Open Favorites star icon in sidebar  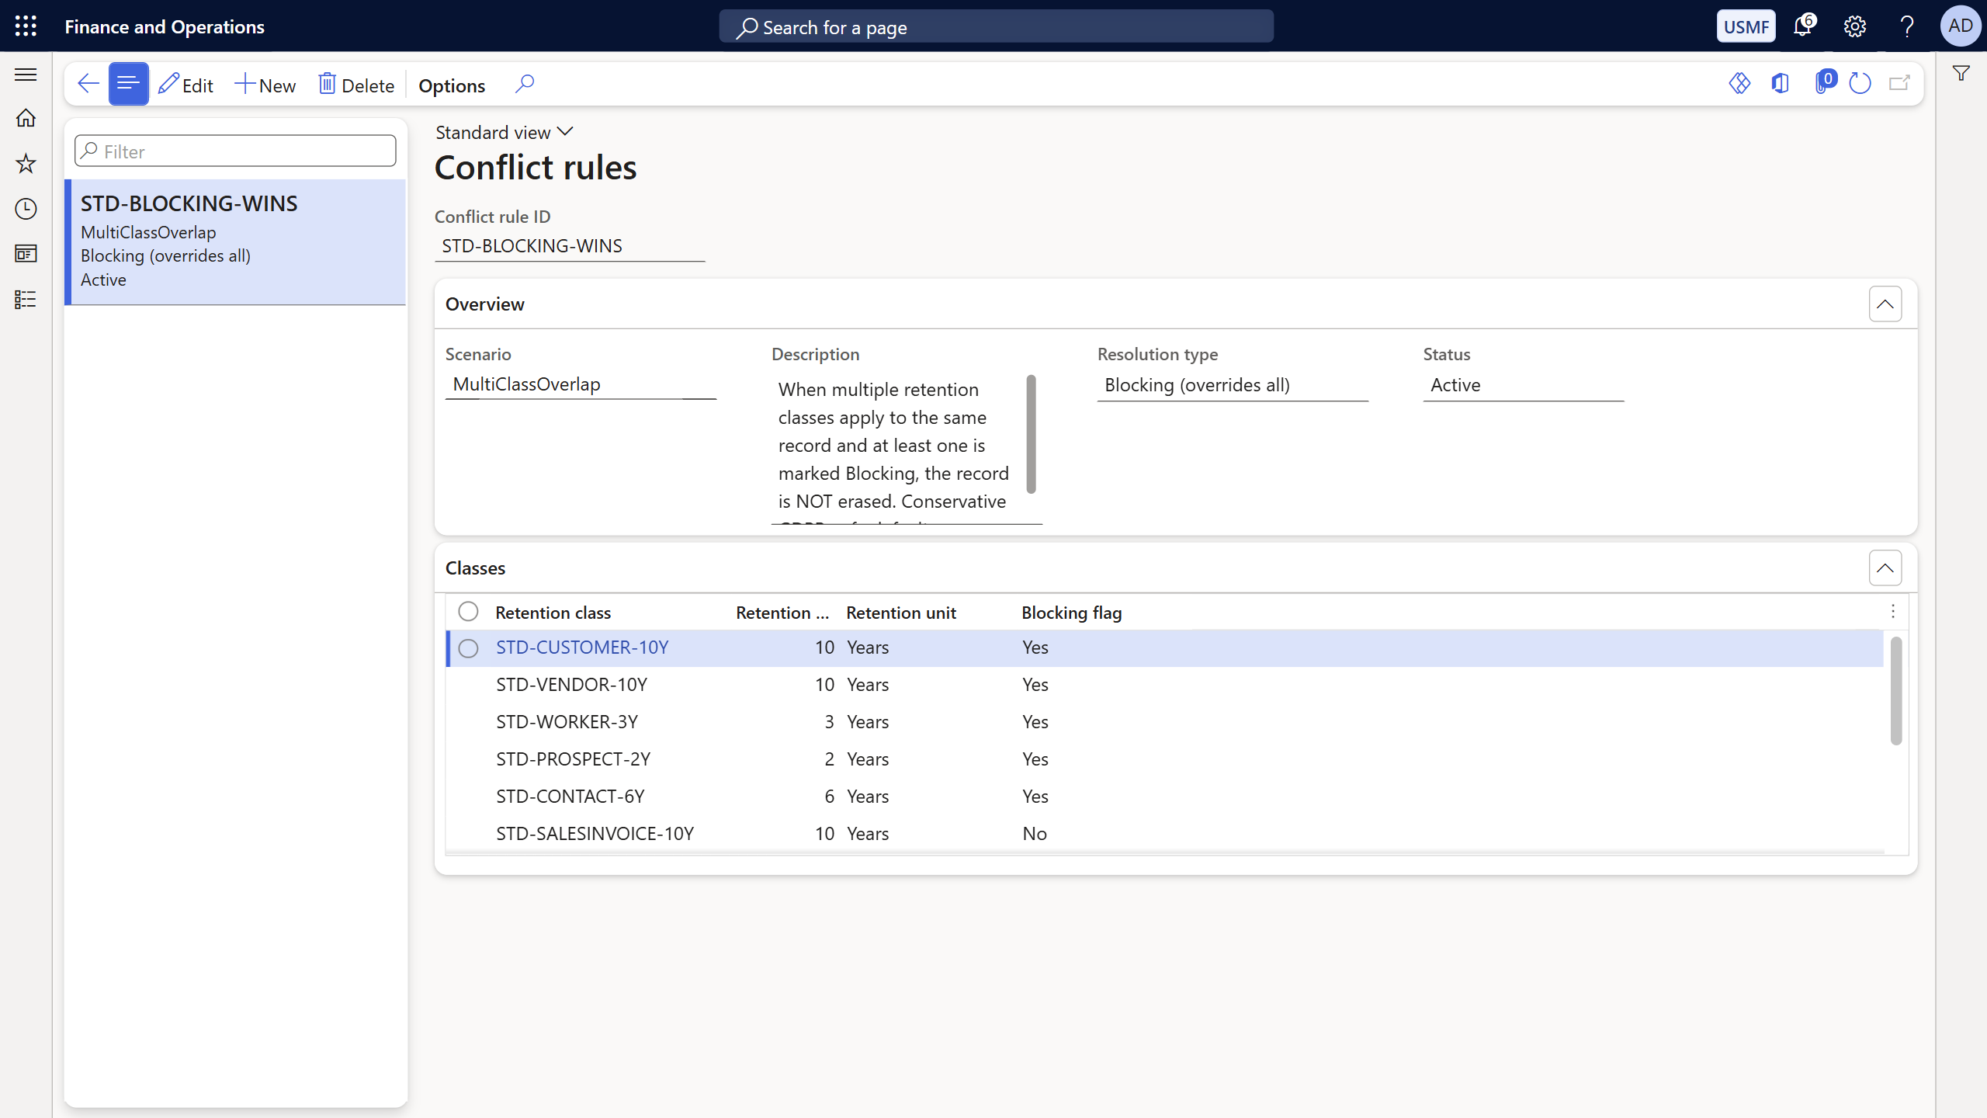click(26, 163)
